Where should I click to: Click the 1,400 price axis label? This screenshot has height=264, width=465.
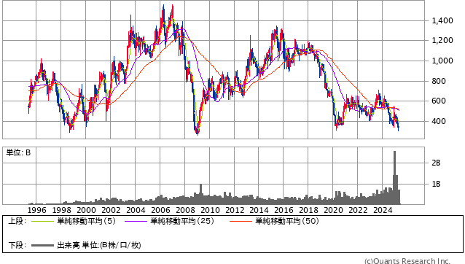click(x=442, y=20)
